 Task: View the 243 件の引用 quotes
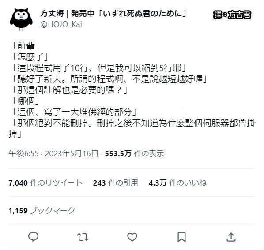[x=116, y=182]
